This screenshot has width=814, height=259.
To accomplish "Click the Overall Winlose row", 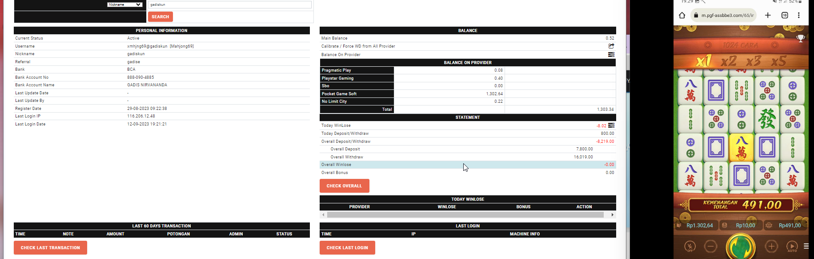I will point(468,165).
